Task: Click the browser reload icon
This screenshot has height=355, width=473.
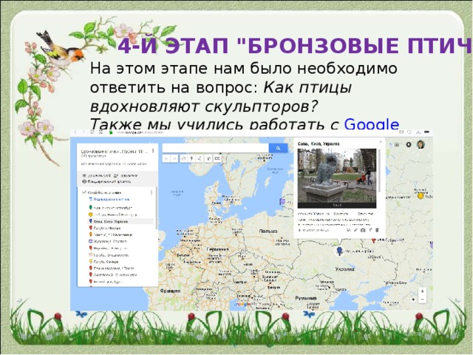Action: (92, 132)
